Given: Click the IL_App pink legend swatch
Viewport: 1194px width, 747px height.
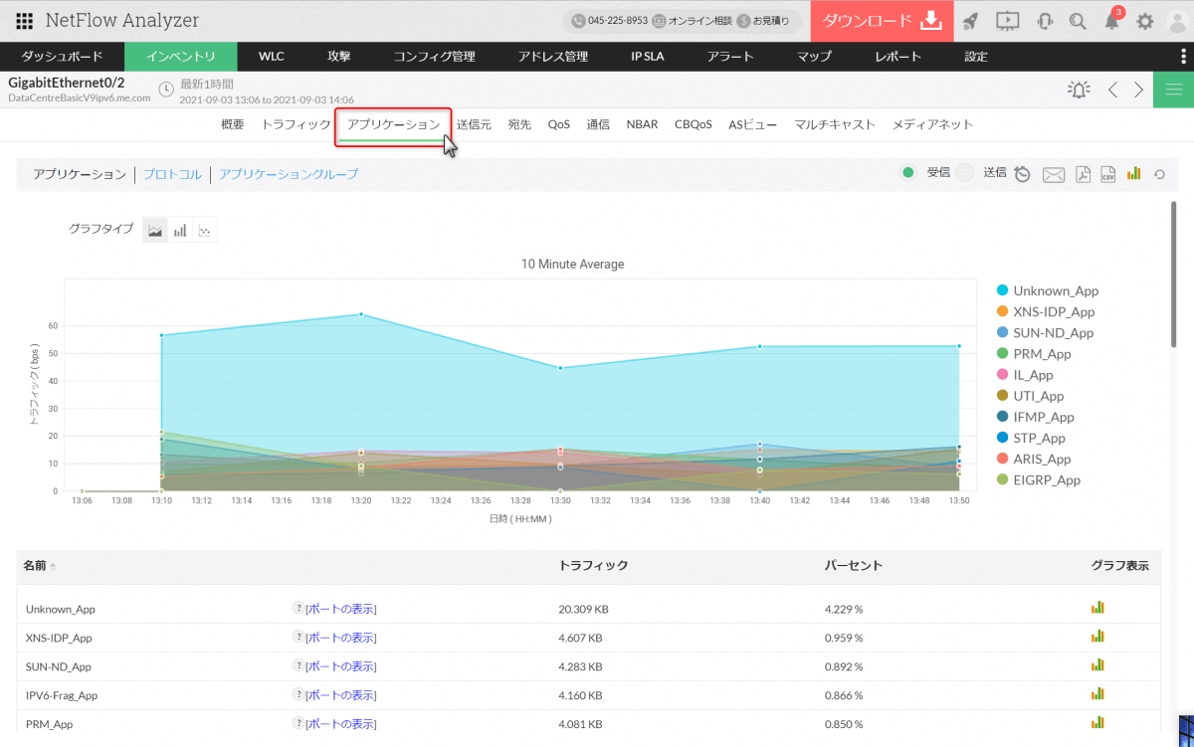Looking at the screenshot, I should point(1003,375).
